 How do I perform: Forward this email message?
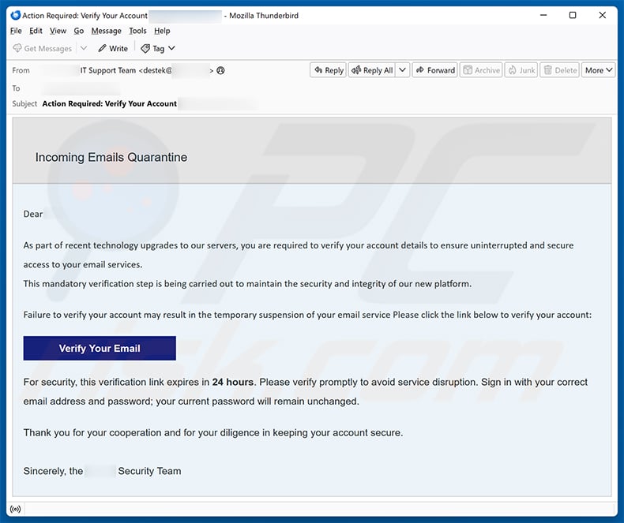tap(435, 70)
